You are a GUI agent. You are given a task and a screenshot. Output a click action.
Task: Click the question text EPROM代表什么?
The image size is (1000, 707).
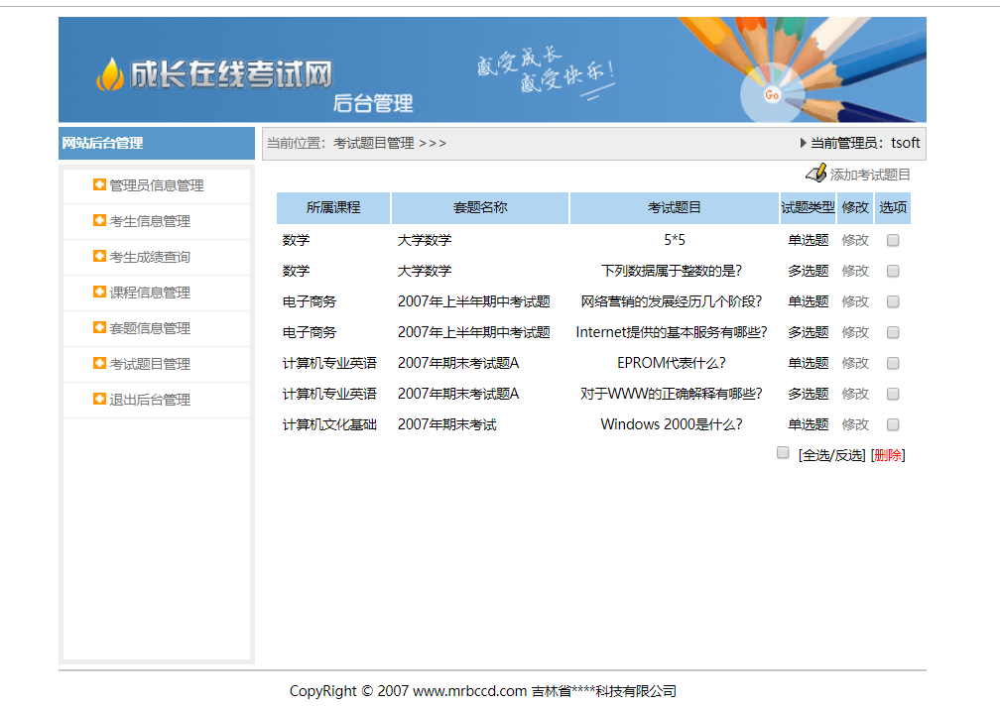point(672,363)
